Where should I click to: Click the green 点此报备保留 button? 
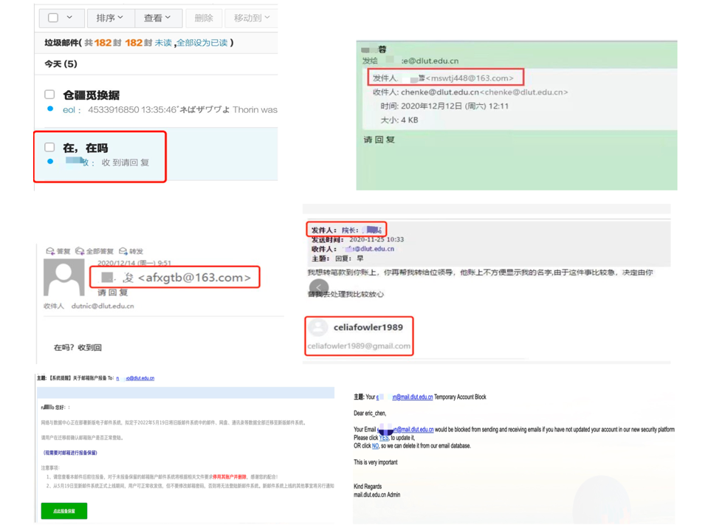(x=64, y=510)
